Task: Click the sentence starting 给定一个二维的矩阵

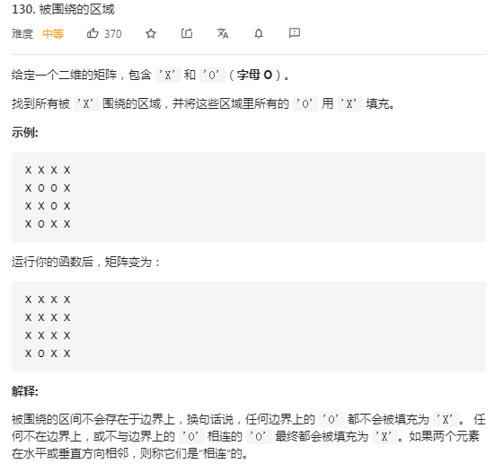Action: [151, 76]
